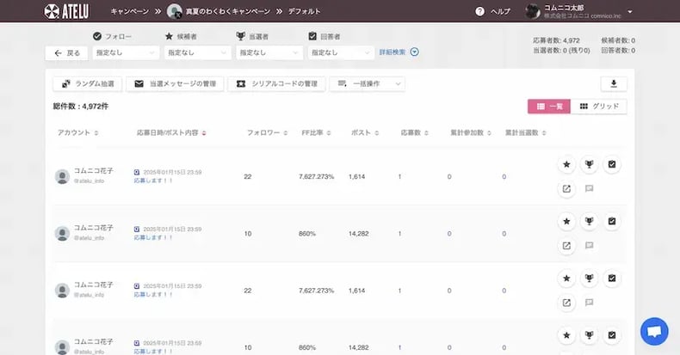Open first row's external link icon
Screen dimensions: 680x355
[x=566, y=188]
